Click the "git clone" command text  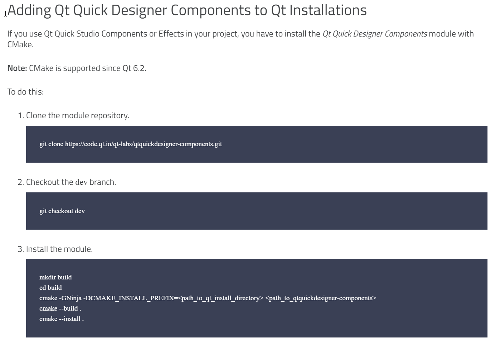pos(51,144)
